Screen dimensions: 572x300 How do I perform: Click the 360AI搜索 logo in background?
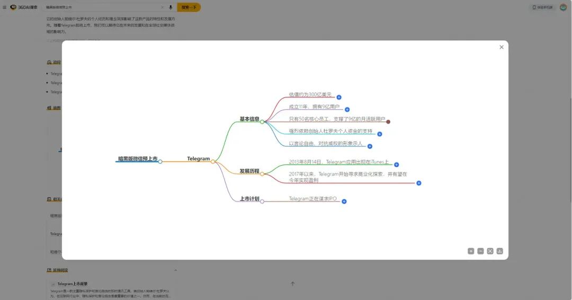pyautogui.click(x=24, y=7)
